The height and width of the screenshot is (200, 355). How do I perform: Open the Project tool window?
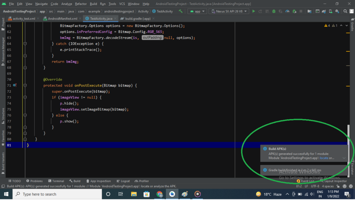[3, 24]
